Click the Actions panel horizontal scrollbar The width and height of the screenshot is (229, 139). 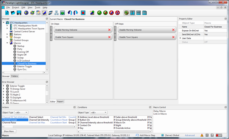tap(39, 127)
